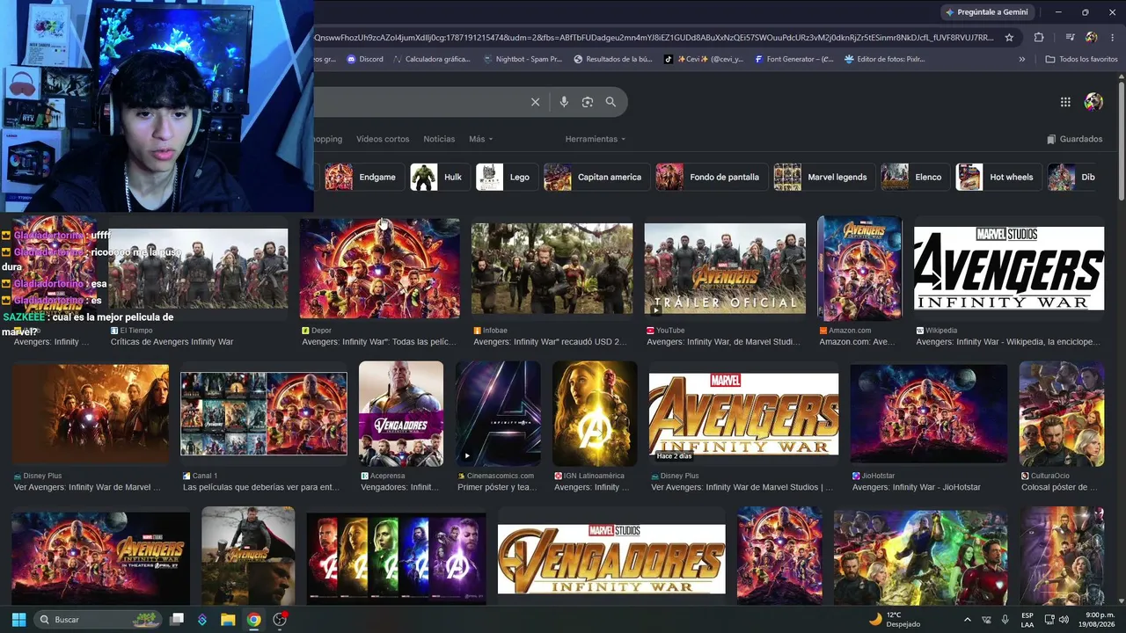Open the microphone icon in the system tray
The height and width of the screenshot is (633, 1126).
1005,619
